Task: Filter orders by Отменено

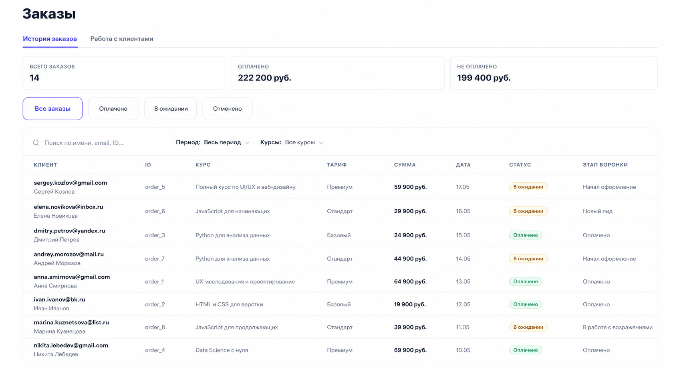Action: coord(228,109)
